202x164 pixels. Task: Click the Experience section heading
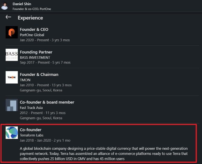coord(30,18)
